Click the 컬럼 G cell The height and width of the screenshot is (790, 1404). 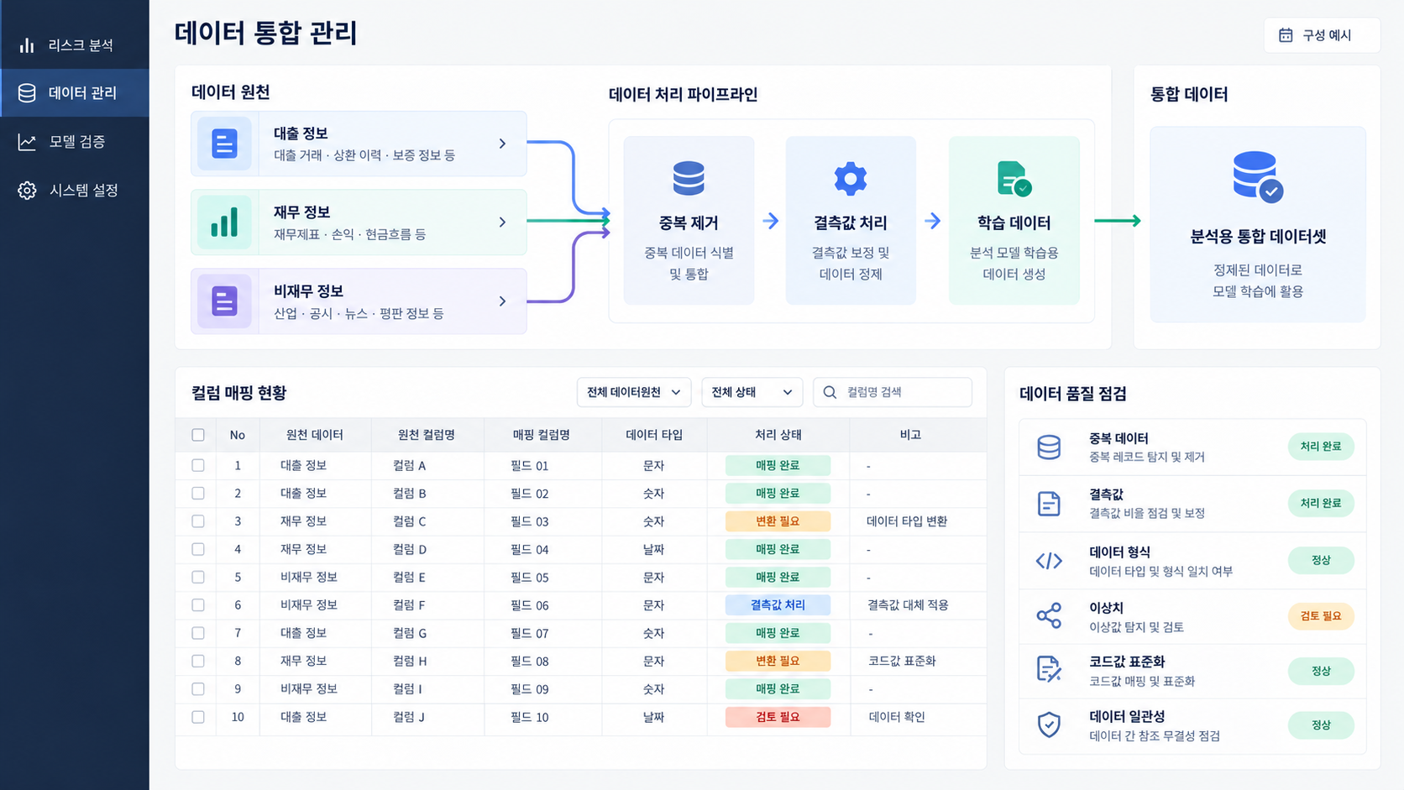pyautogui.click(x=410, y=633)
